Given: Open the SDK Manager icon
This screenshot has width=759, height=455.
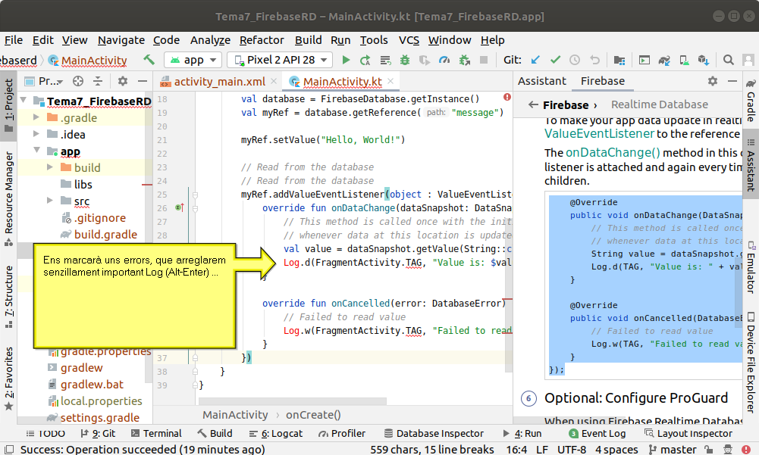Looking at the screenshot, I should click(704, 60).
